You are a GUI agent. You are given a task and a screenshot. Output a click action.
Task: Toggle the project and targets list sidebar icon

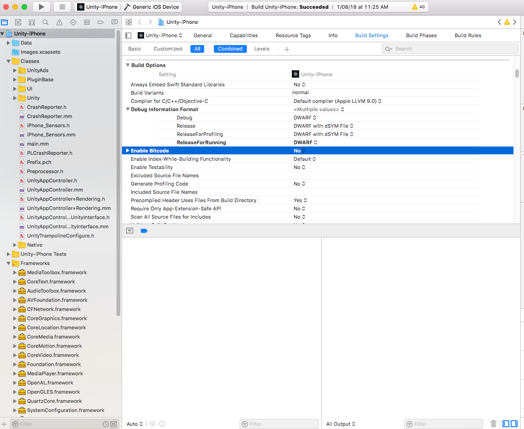pyautogui.click(x=128, y=35)
